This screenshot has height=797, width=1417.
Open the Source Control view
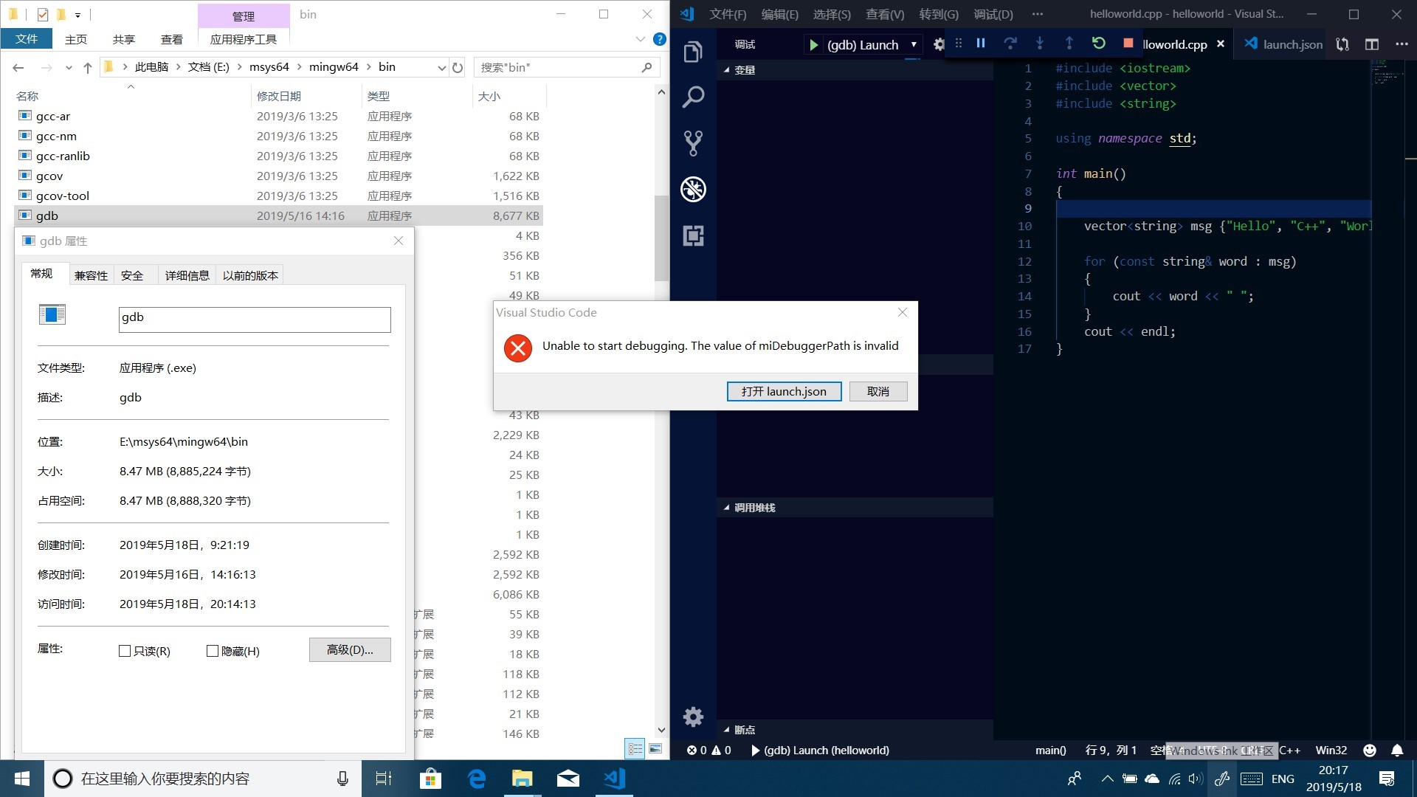coord(693,143)
